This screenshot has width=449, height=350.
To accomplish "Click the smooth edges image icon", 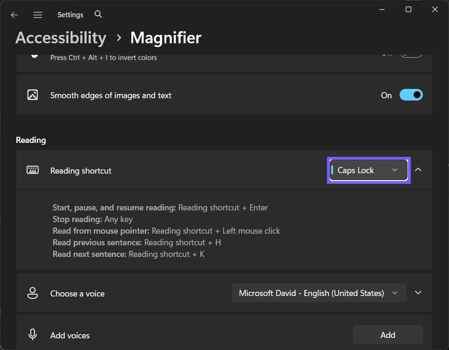I will [33, 95].
